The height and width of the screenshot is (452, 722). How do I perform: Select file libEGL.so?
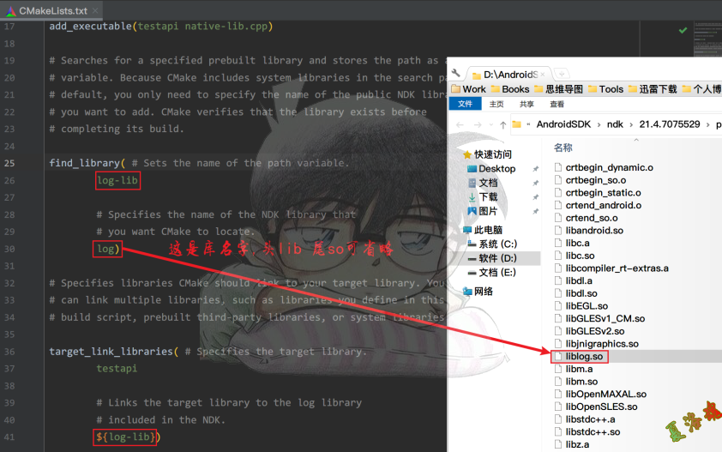[x=581, y=306]
